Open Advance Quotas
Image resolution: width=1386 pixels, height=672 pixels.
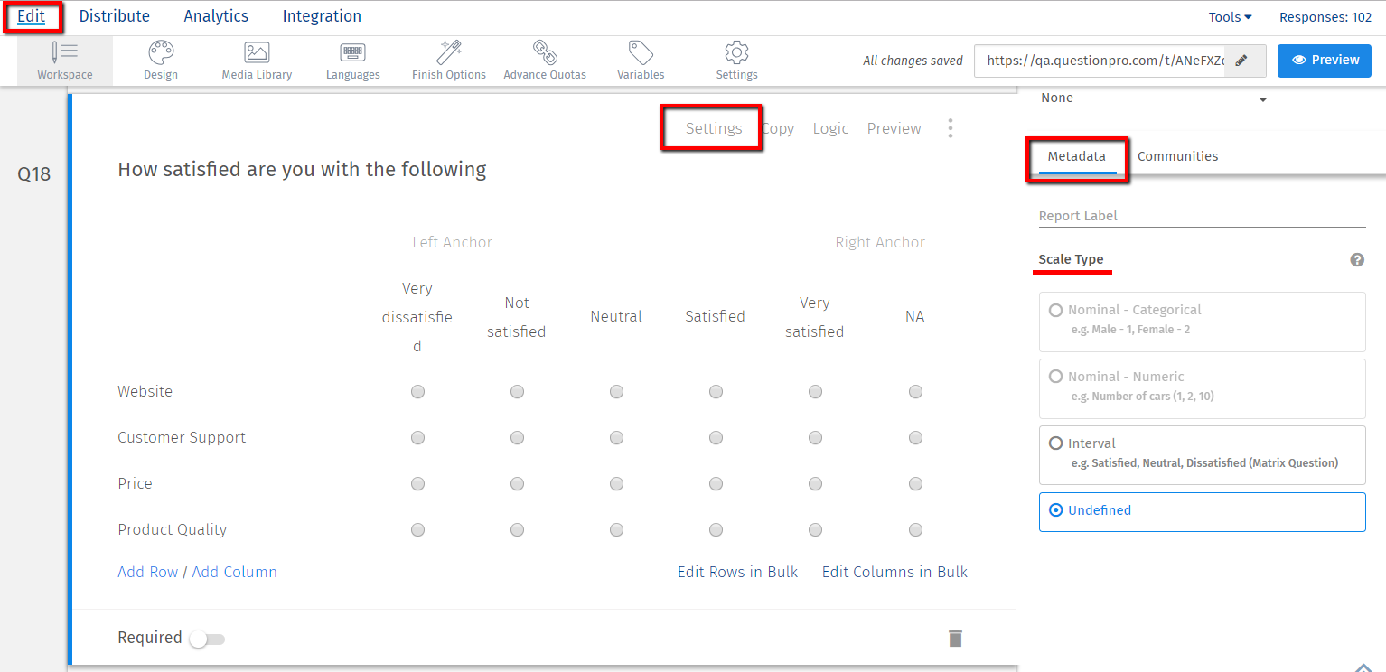[544, 60]
